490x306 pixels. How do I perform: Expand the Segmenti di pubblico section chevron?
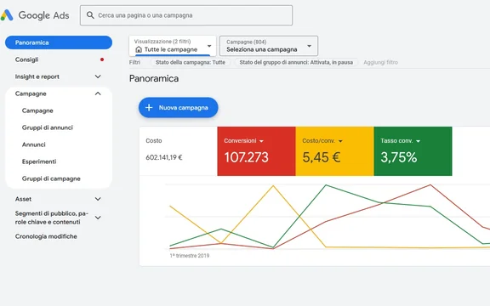[98, 218]
